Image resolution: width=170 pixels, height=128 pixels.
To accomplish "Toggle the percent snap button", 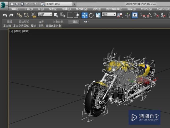I will coord(156,15).
